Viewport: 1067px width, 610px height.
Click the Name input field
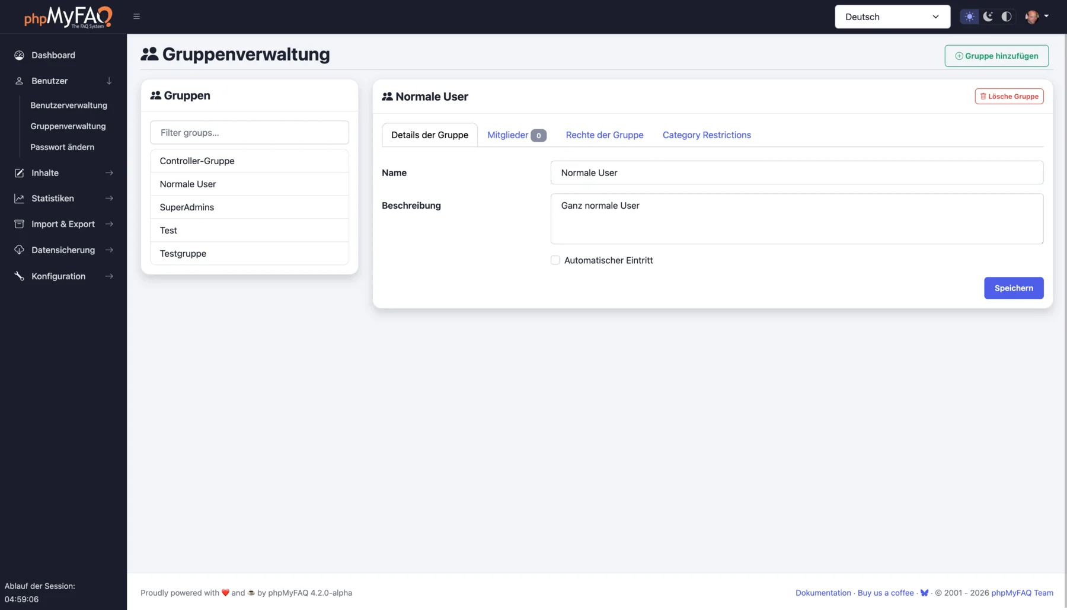(797, 173)
